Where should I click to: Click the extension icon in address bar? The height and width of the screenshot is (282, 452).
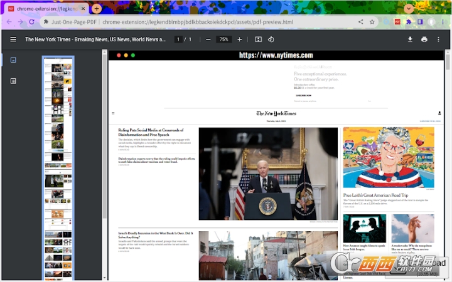coord(46,22)
